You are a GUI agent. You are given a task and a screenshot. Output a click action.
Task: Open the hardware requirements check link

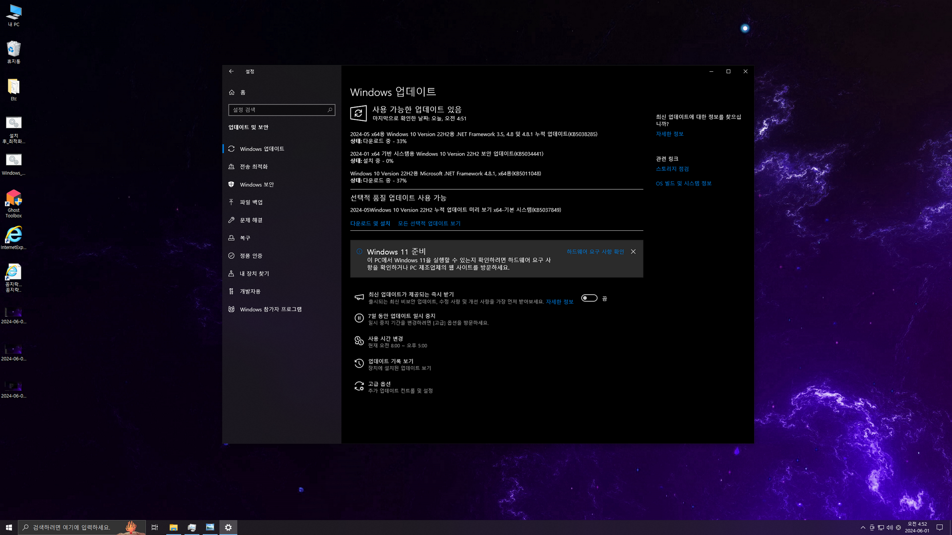coord(595,252)
